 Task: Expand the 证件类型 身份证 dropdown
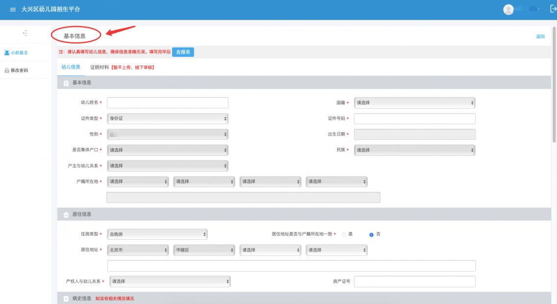[x=168, y=119]
